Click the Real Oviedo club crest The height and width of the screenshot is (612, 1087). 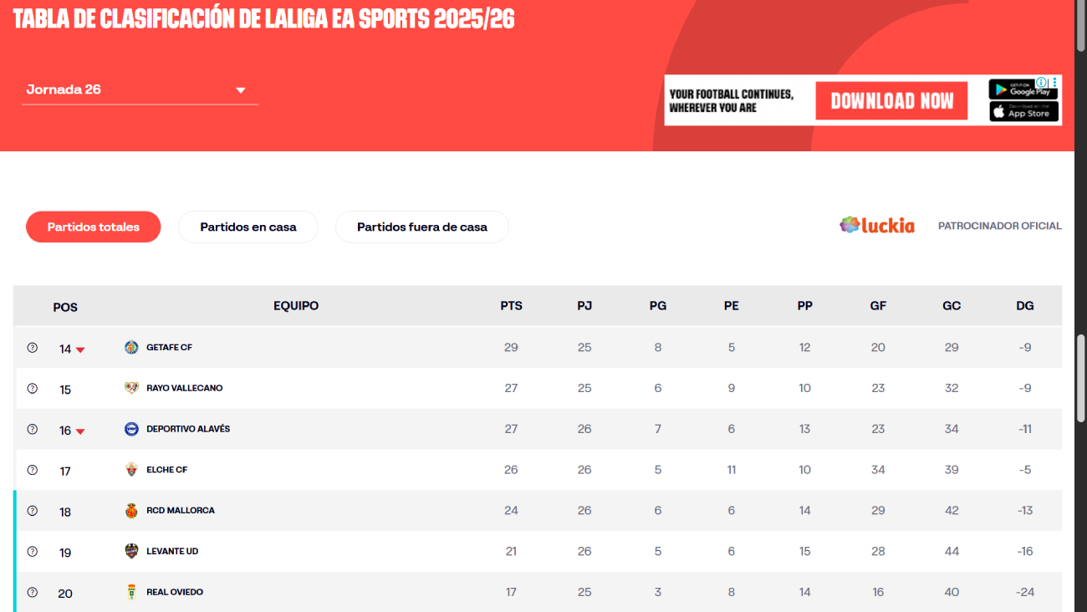coord(131,592)
